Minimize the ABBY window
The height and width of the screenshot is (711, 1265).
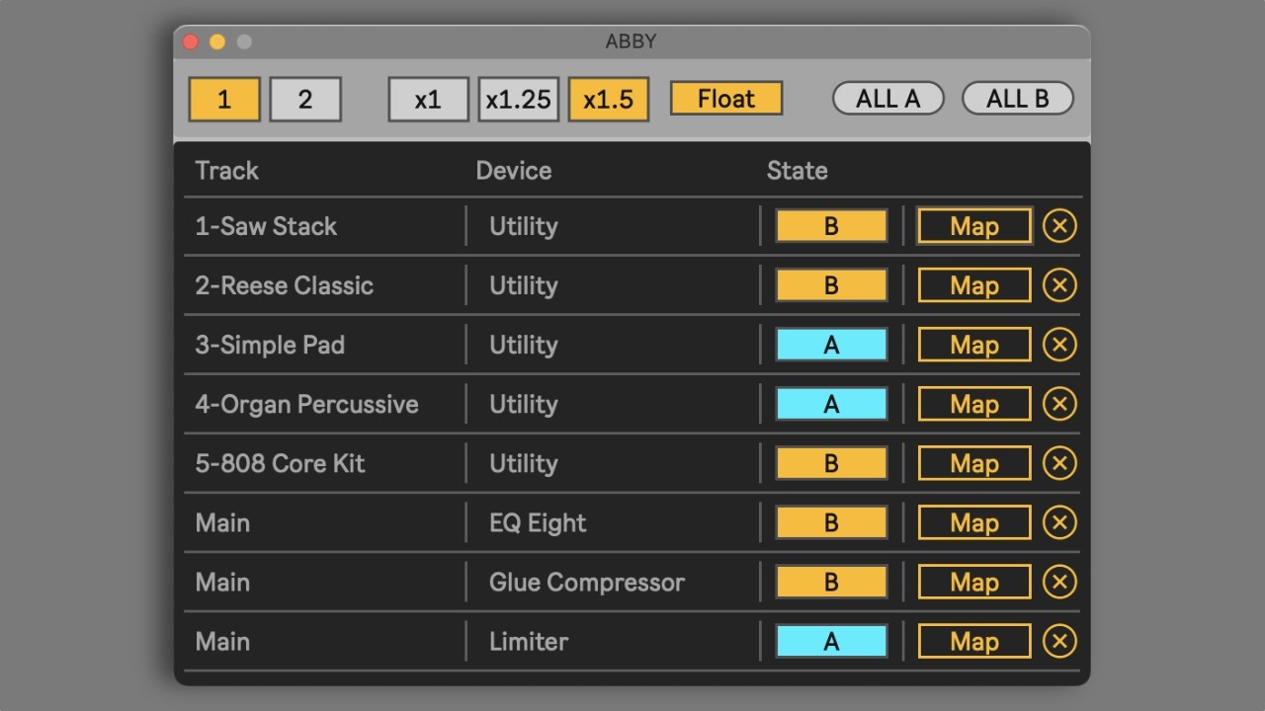(217, 41)
